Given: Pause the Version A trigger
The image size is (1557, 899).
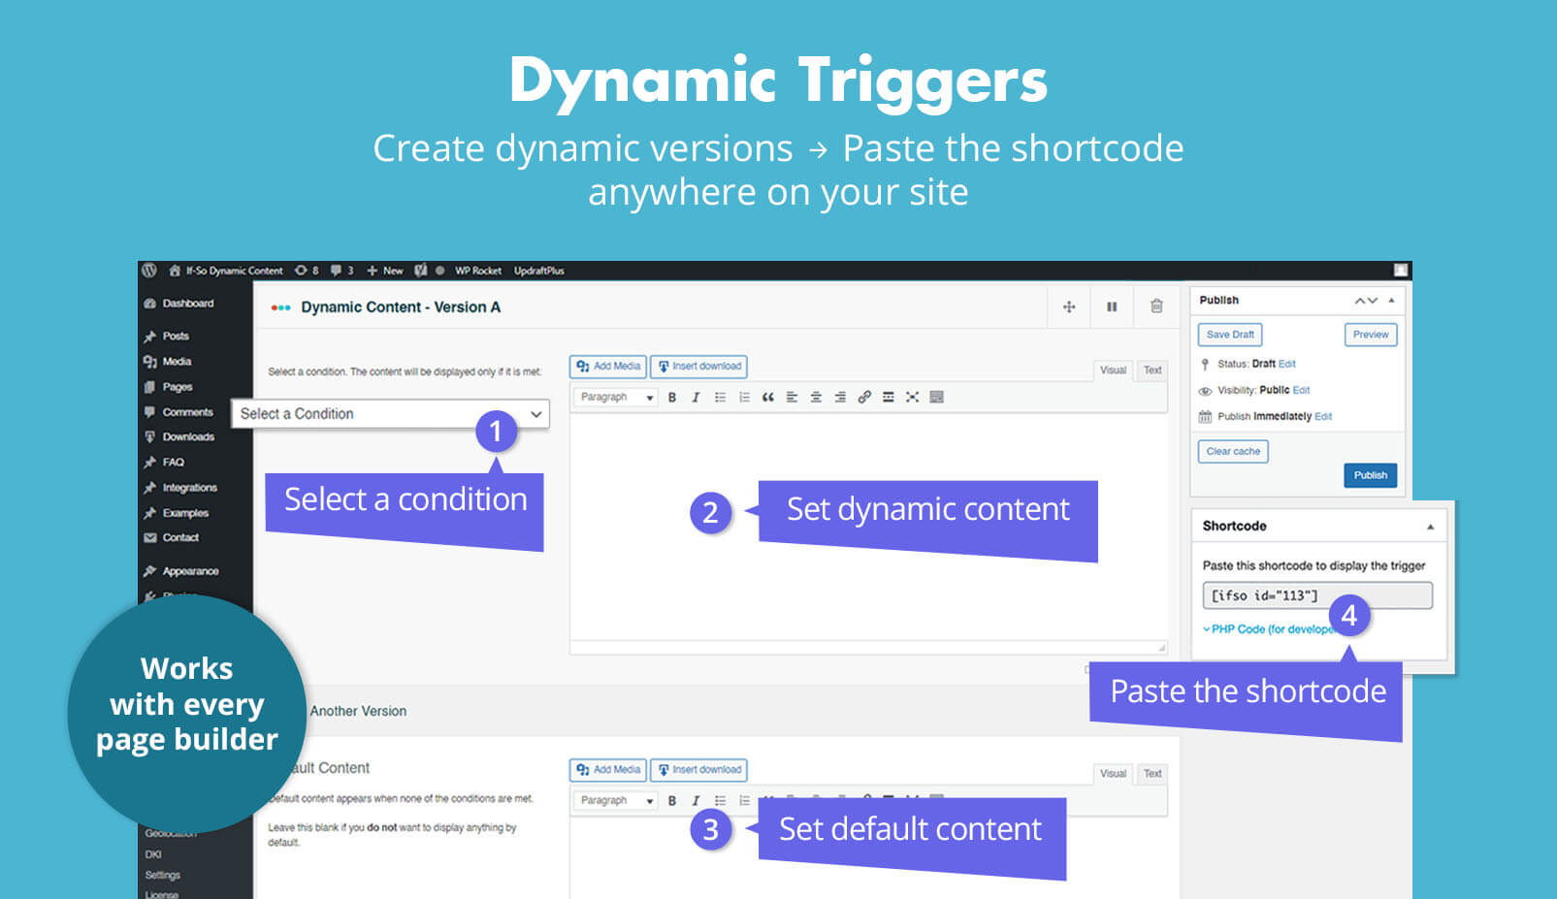Looking at the screenshot, I should tap(1112, 307).
